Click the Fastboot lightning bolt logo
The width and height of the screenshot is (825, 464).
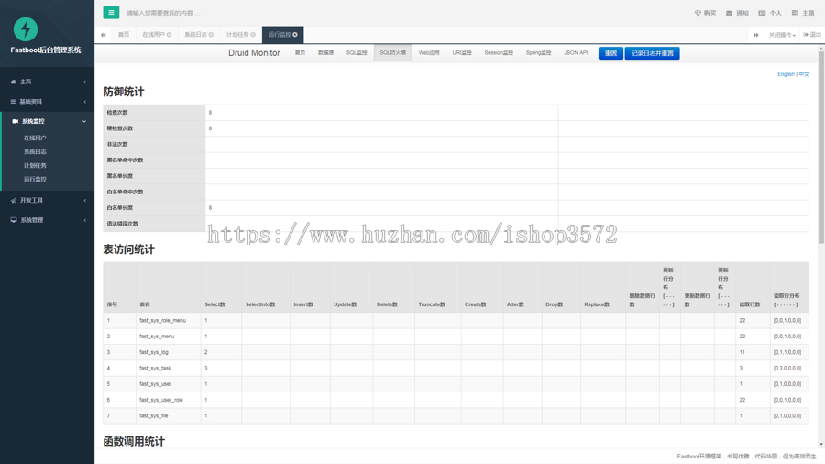tap(26, 29)
